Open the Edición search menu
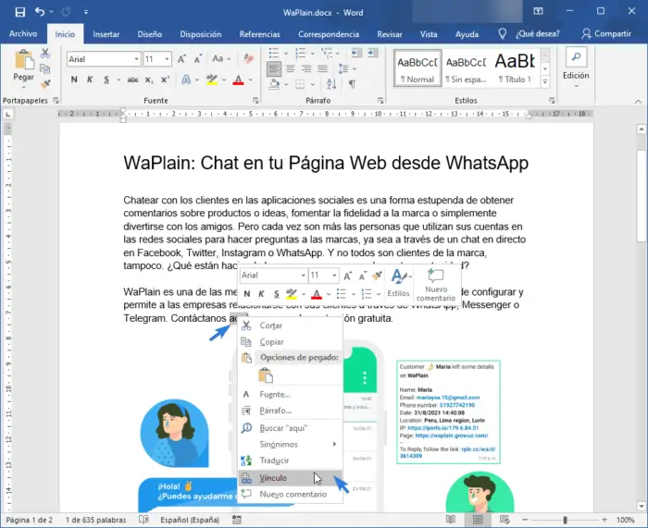648x528 pixels. pos(576,68)
